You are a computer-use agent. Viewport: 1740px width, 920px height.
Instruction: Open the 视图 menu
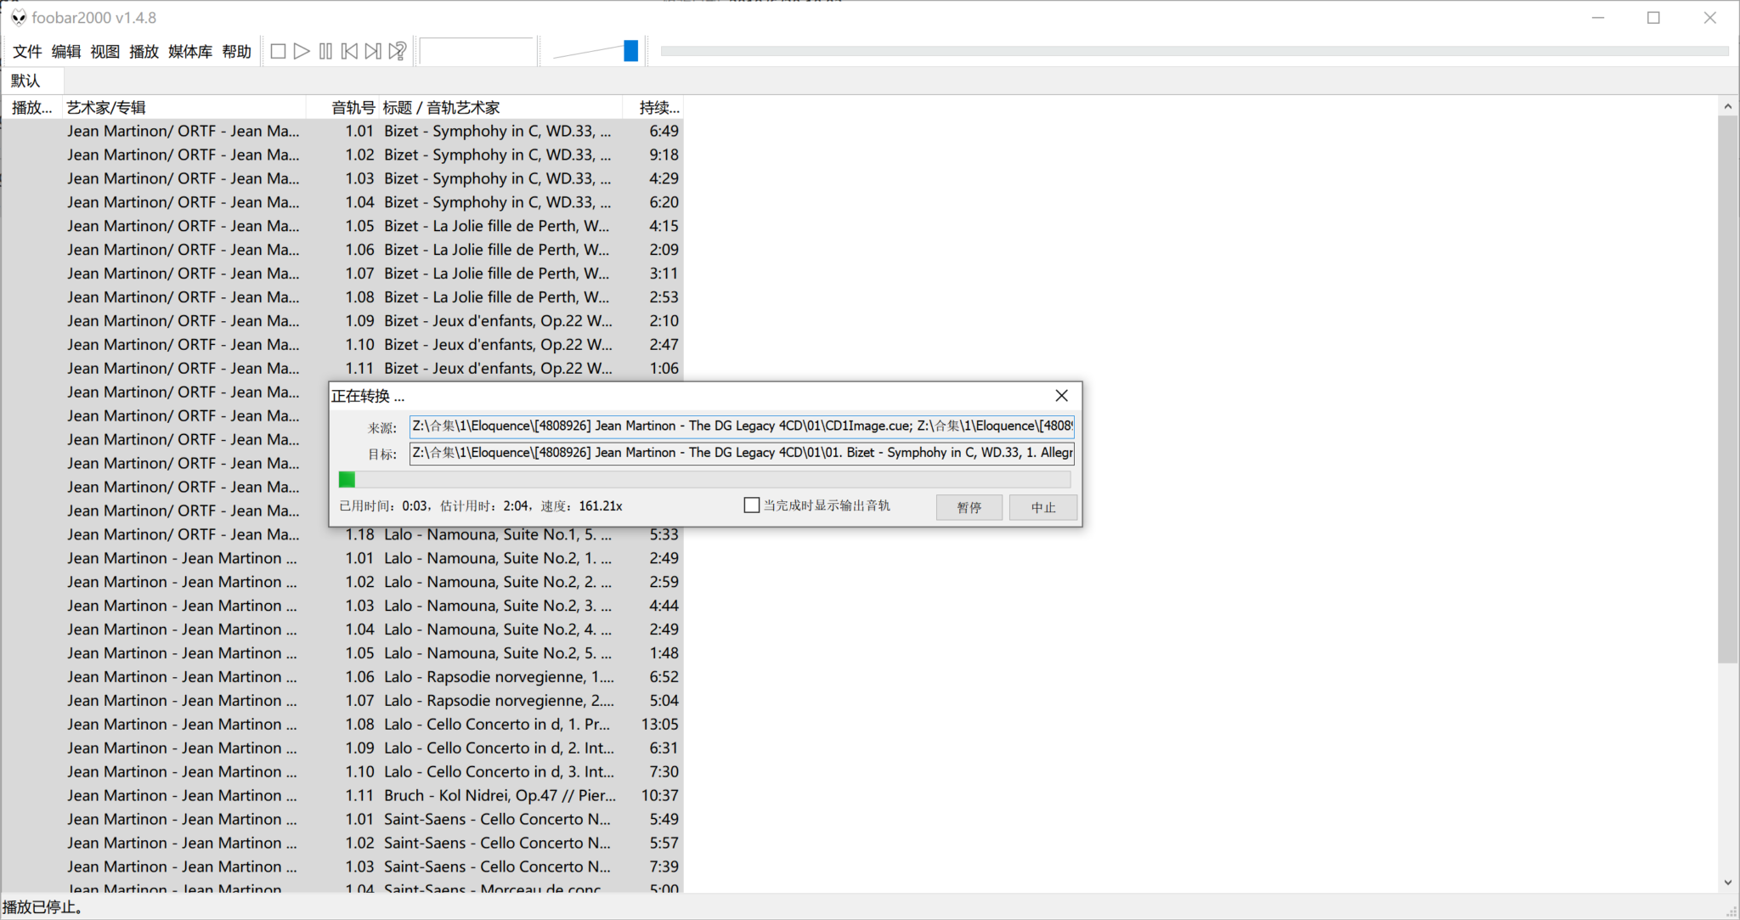click(105, 52)
